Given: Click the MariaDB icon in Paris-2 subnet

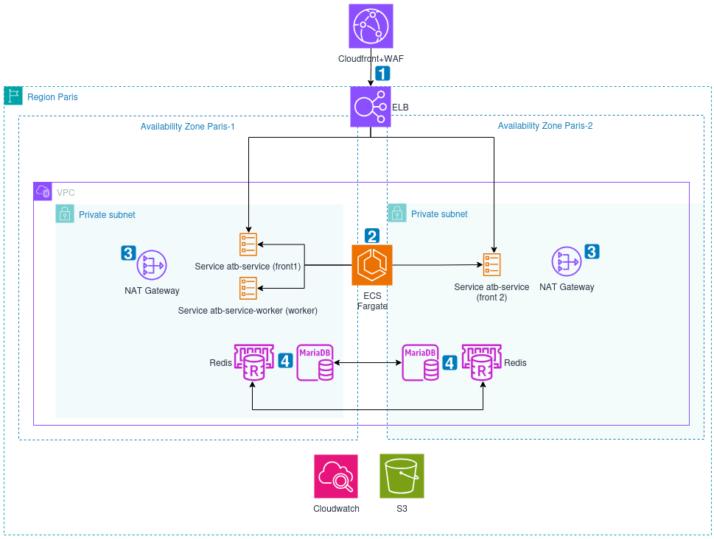Looking at the screenshot, I should 420,362.
